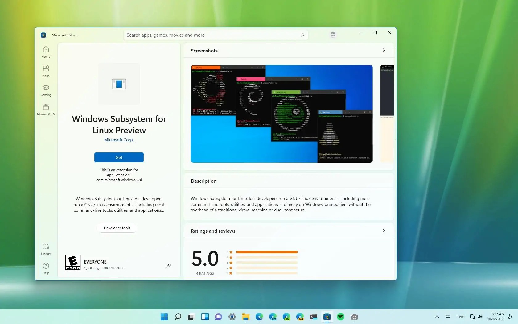This screenshot has height=324, width=518.
Task: Open Windows Terminal from the taskbar
Action: (x=314, y=317)
